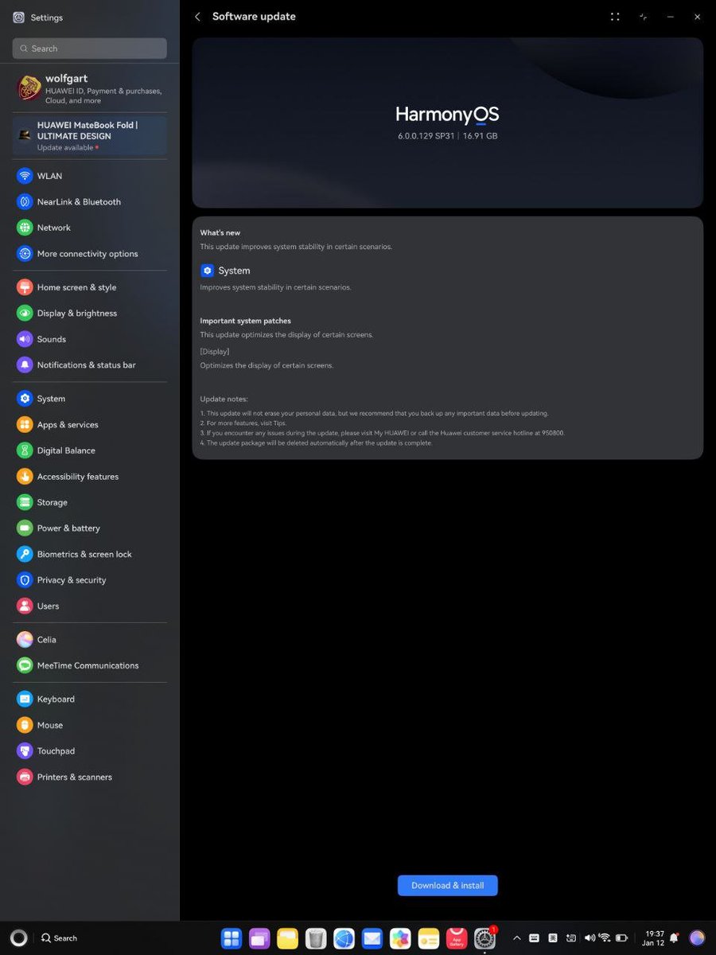
Task: Open wolfgart HUAWEI ID account
Action: pos(90,89)
